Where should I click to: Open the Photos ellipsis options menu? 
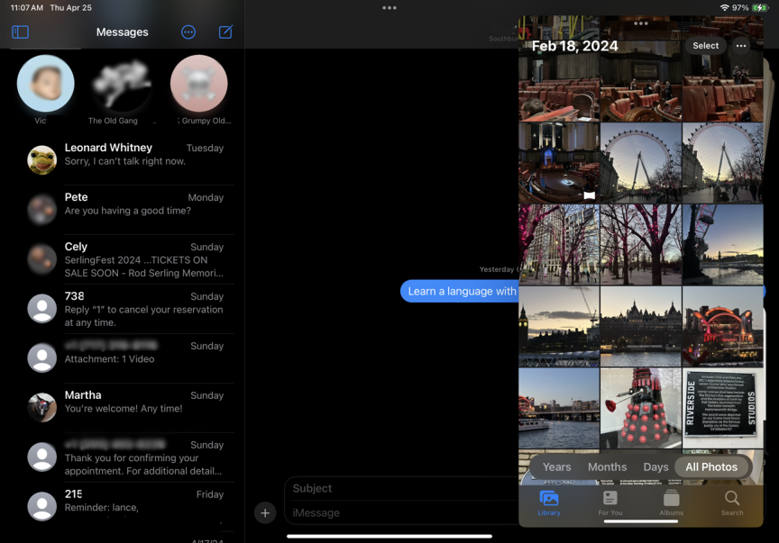[741, 46]
